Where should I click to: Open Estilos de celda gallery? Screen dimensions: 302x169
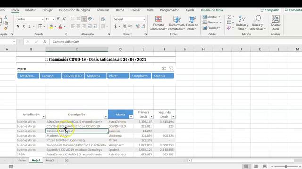pos(192,23)
